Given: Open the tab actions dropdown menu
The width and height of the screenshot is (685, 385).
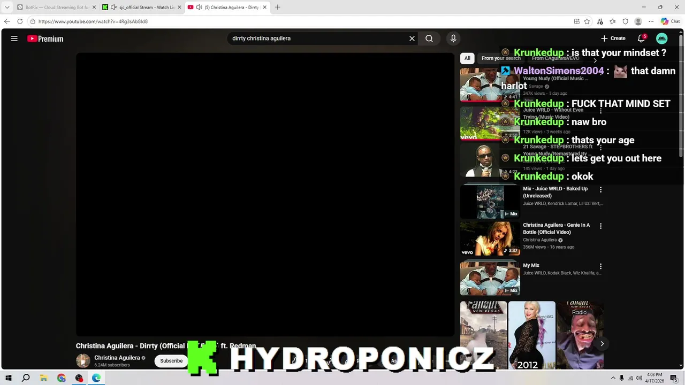Looking at the screenshot, I should click(7, 7).
